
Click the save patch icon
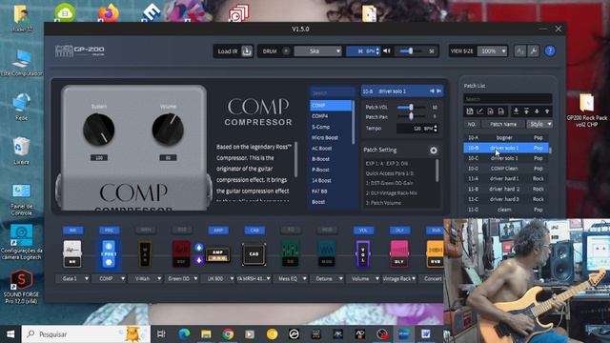tap(470, 111)
